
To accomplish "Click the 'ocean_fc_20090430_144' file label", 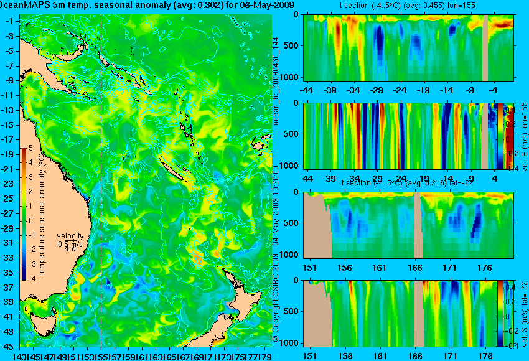I will coord(276,82).
